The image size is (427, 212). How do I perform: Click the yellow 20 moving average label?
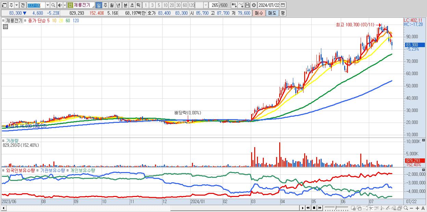coord(61,20)
